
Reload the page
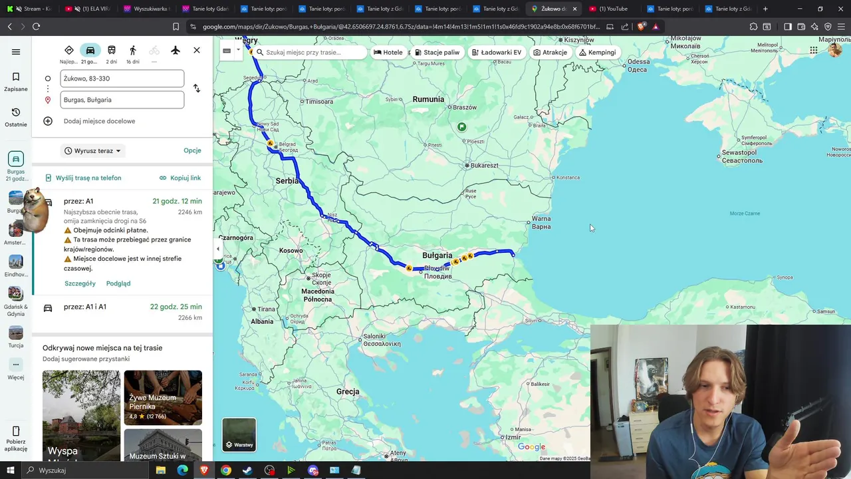[x=36, y=27]
